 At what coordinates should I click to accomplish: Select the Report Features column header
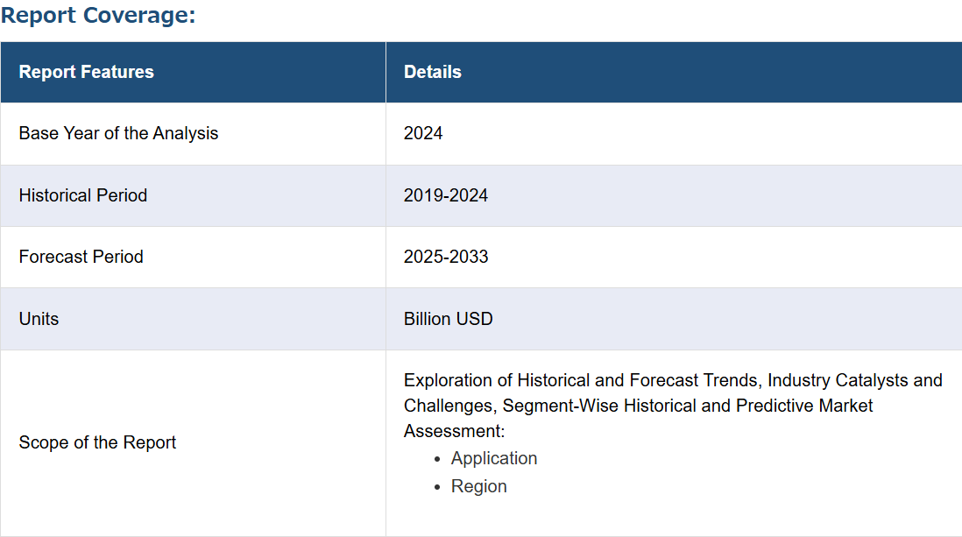(x=87, y=72)
